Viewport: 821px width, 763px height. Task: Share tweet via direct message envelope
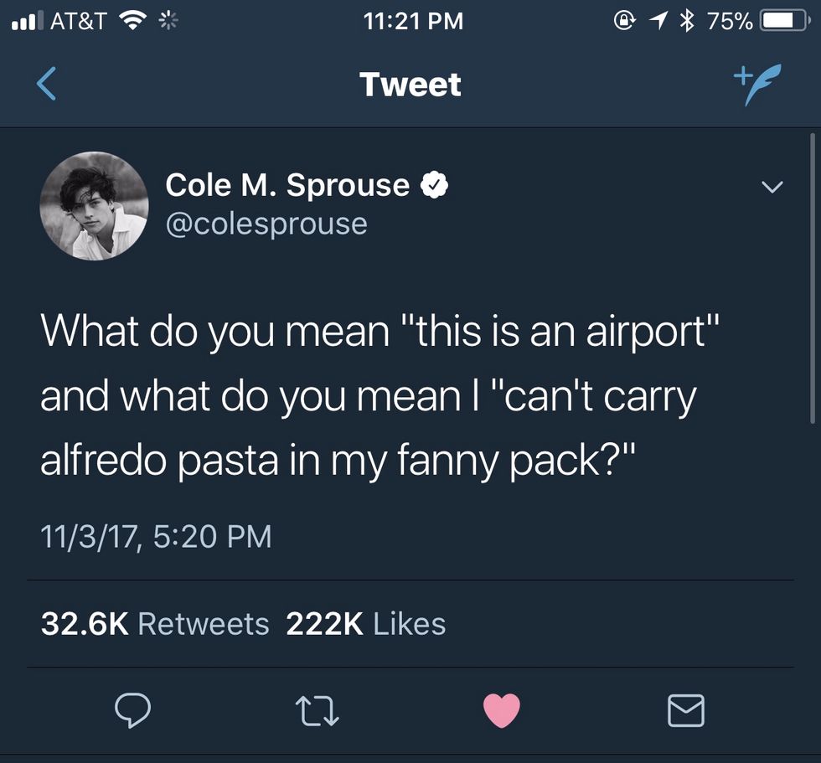[685, 710]
